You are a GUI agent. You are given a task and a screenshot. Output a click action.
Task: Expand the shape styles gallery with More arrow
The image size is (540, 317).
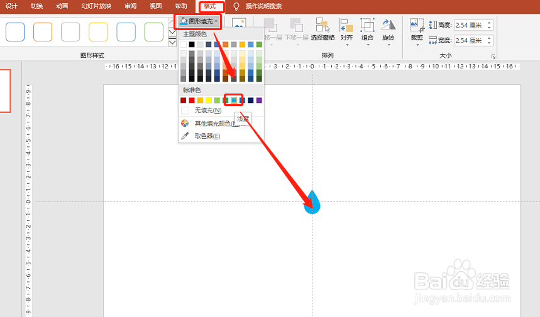tap(172, 42)
